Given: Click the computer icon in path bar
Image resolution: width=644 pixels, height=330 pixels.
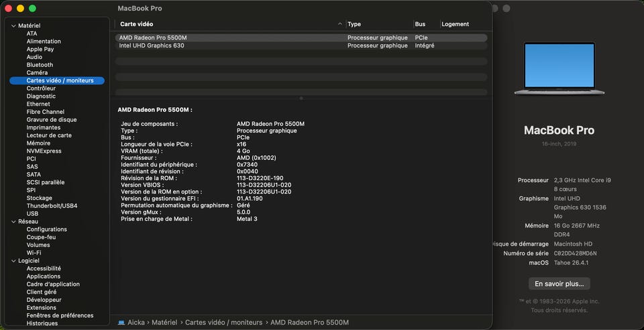Looking at the screenshot, I should tap(121, 323).
